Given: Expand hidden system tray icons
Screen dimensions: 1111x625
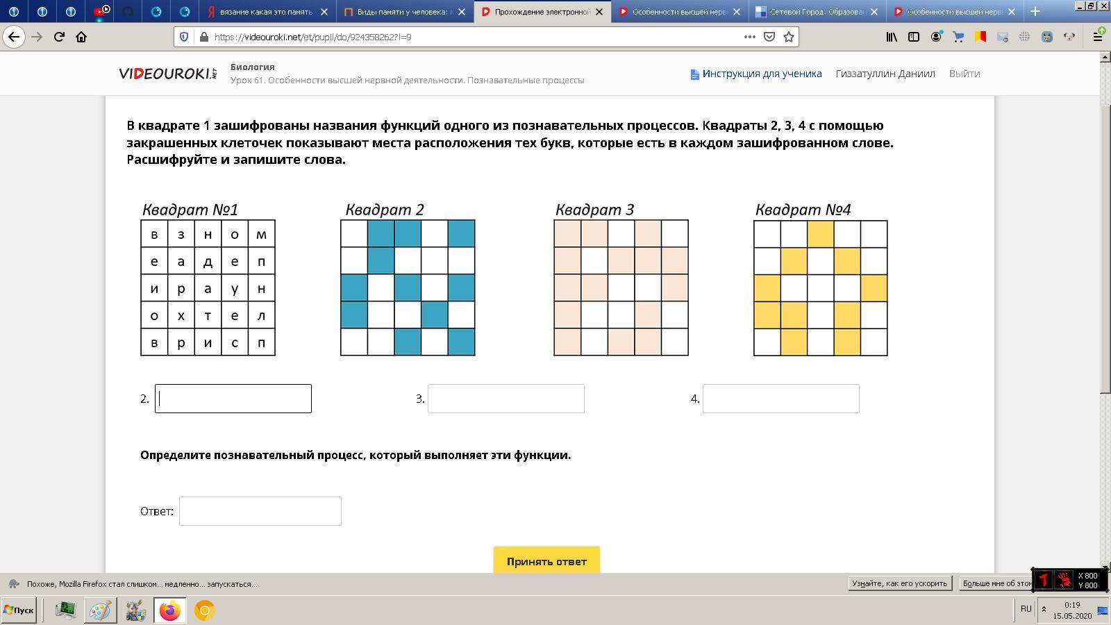Looking at the screenshot, I should pyautogui.click(x=1043, y=610).
